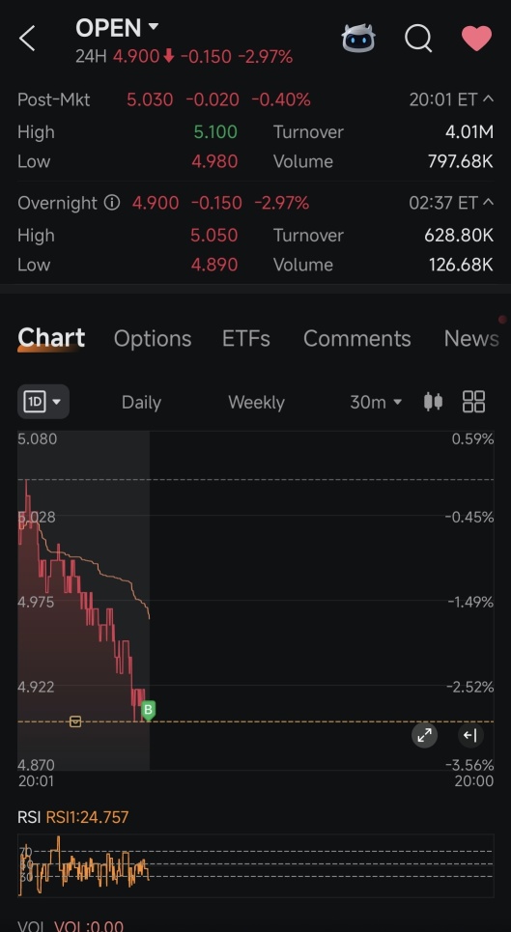Open the search magnifier icon
The width and height of the screenshot is (511, 932).
[x=418, y=39]
